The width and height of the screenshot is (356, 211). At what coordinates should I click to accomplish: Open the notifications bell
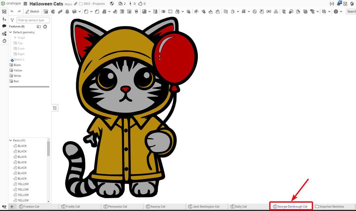(339, 3)
